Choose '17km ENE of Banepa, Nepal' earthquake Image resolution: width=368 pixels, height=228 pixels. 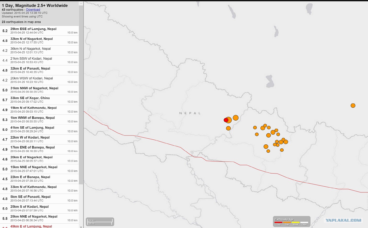(x=39, y=149)
